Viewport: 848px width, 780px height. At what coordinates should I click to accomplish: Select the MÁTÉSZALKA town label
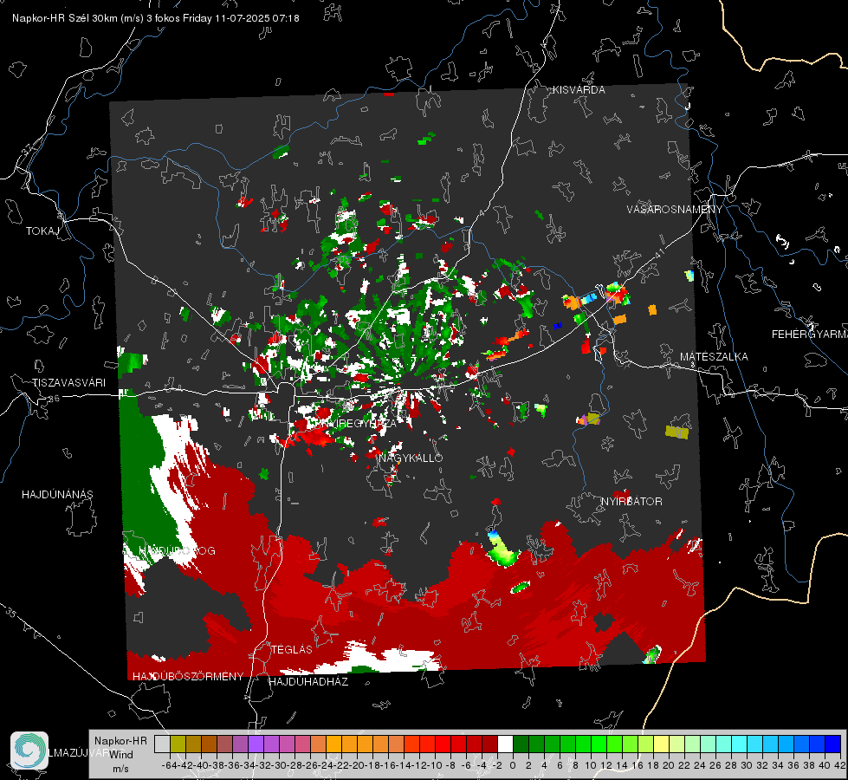(714, 357)
